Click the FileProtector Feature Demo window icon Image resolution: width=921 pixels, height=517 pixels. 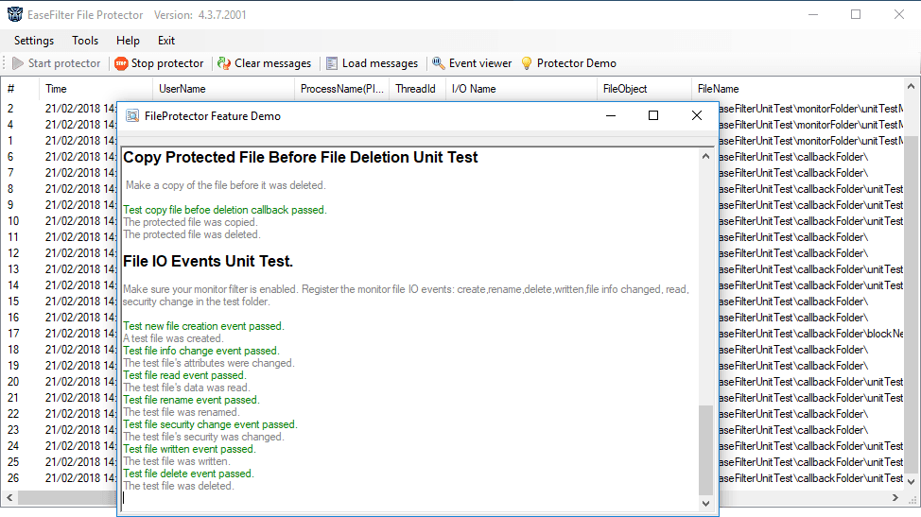tap(132, 115)
